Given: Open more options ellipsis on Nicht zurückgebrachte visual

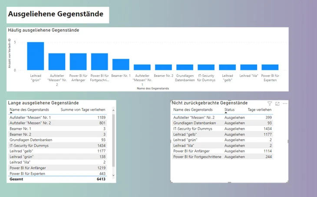Looking at the screenshot, I should click(x=285, y=103).
